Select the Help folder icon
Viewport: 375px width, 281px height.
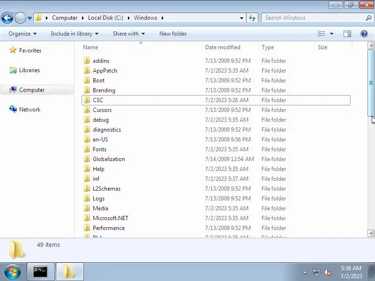[87, 169]
